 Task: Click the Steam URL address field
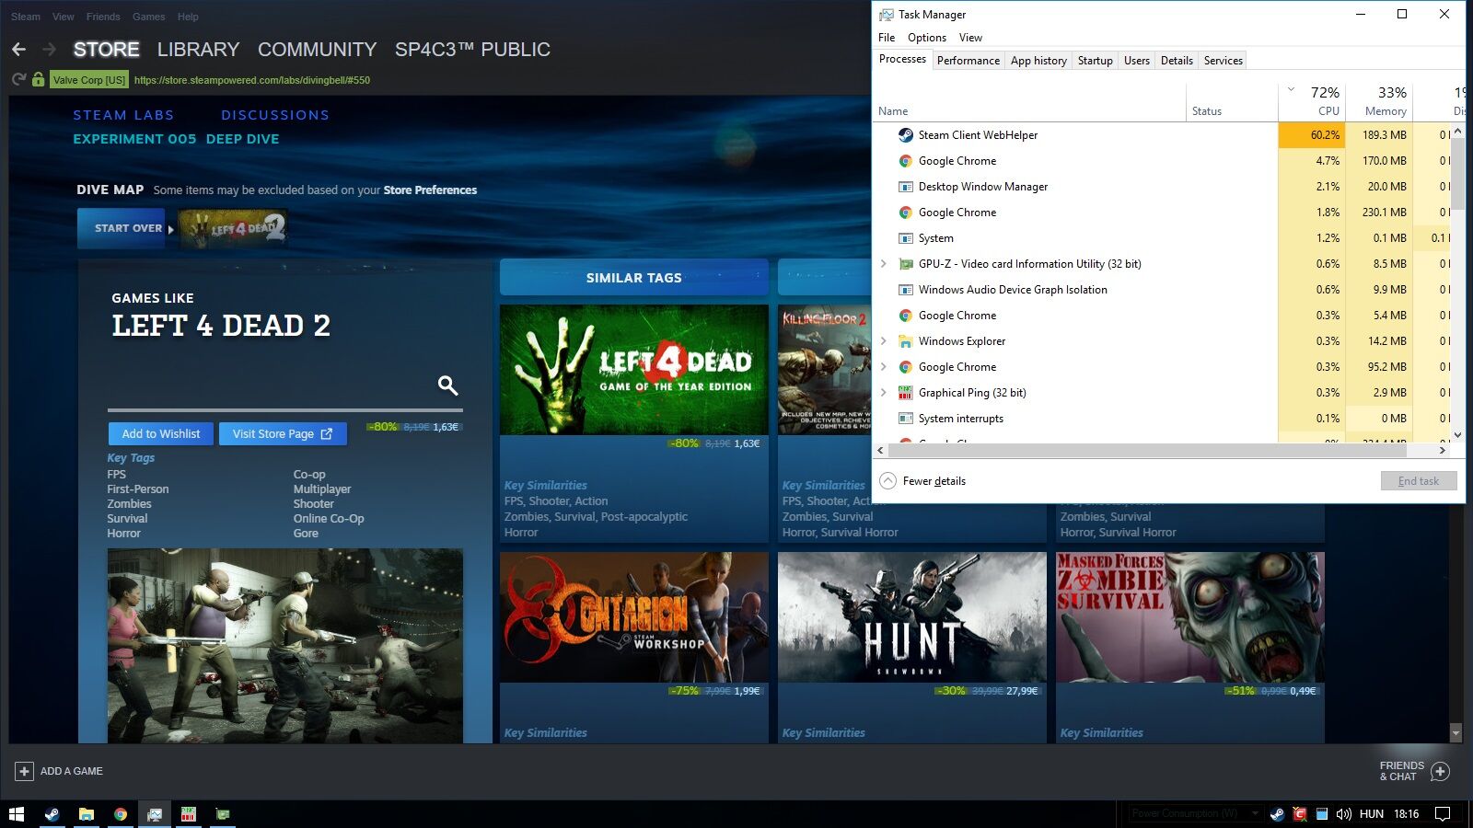point(252,80)
